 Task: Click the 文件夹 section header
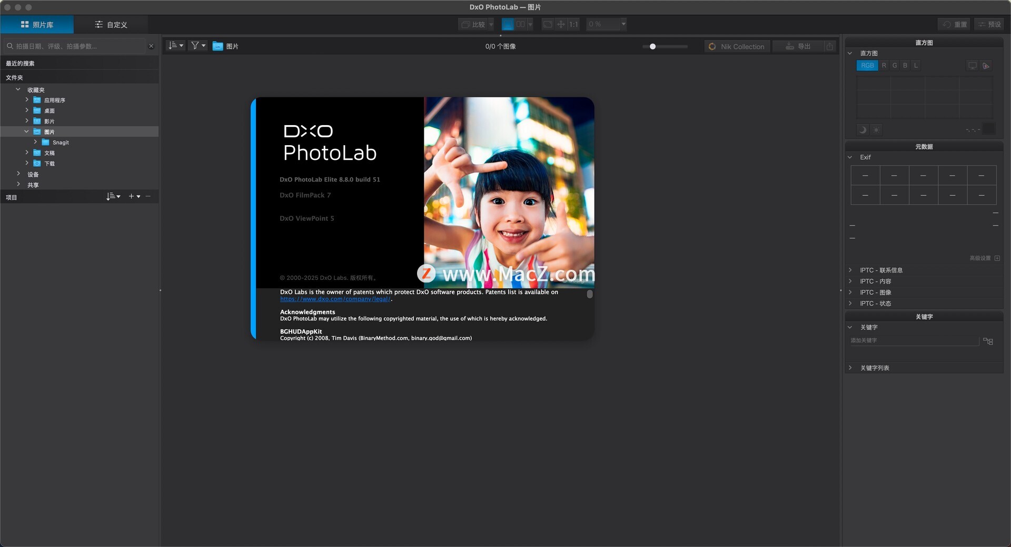click(x=80, y=77)
